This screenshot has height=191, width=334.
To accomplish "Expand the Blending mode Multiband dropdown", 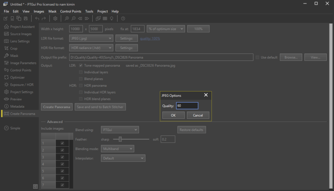I will 118,149.
